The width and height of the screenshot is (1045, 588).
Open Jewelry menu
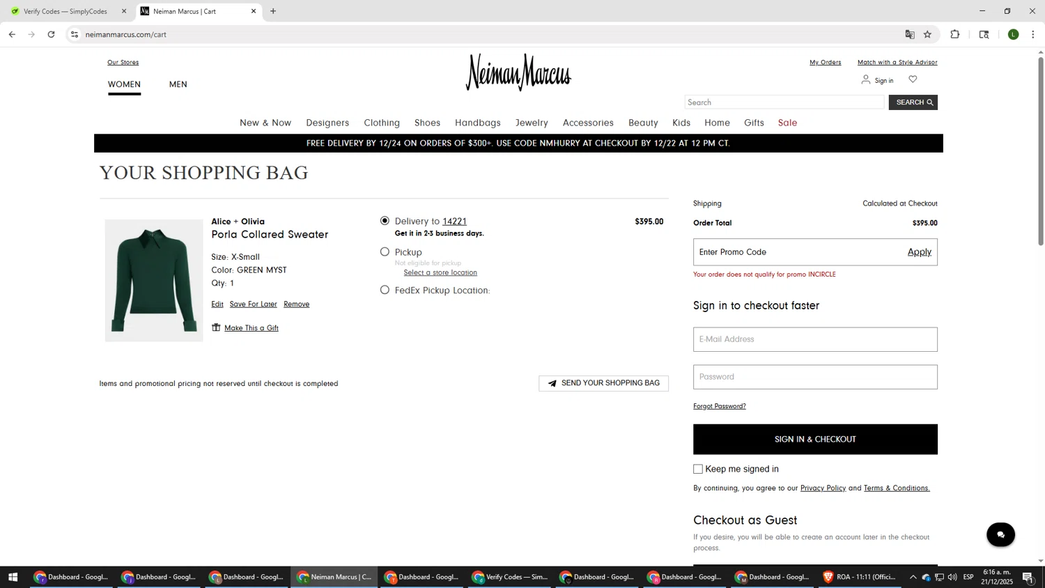[532, 123]
